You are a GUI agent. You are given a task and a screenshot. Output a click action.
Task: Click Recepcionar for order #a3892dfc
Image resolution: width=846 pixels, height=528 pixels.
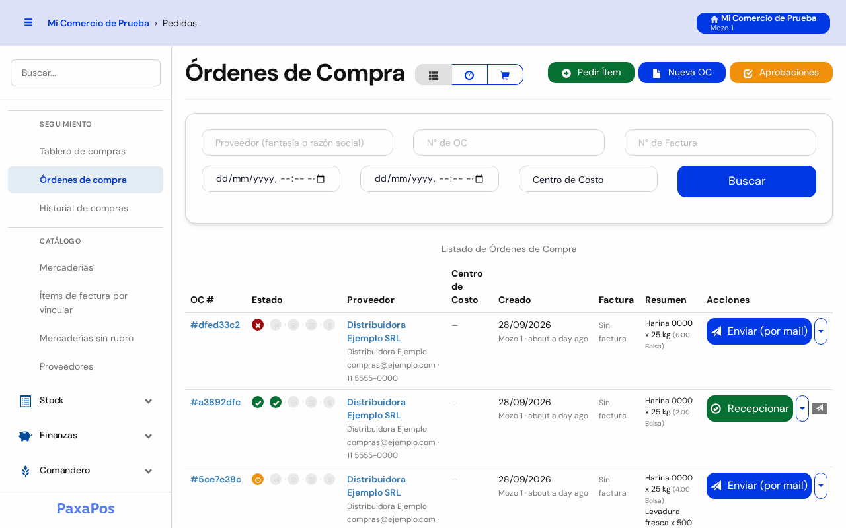click(750, 409)
